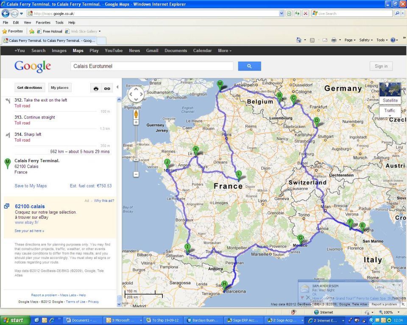Click the Add to Favorites Bar icon
The height and width of the screenshot is (325, 407).
click(32, 31)
